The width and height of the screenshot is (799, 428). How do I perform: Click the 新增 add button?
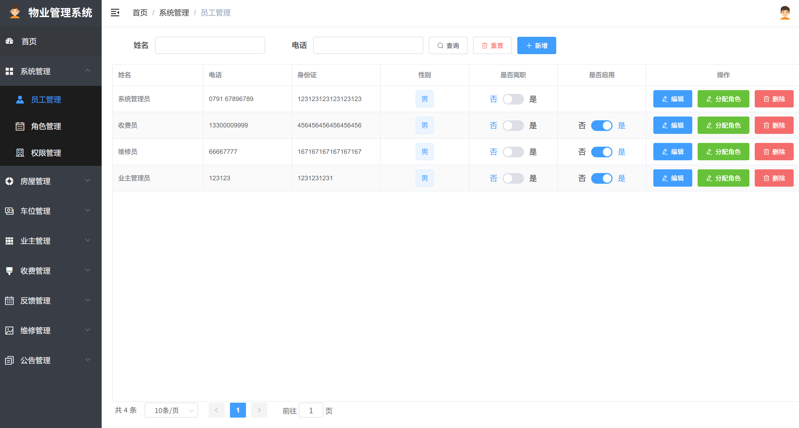click(536, 46)
